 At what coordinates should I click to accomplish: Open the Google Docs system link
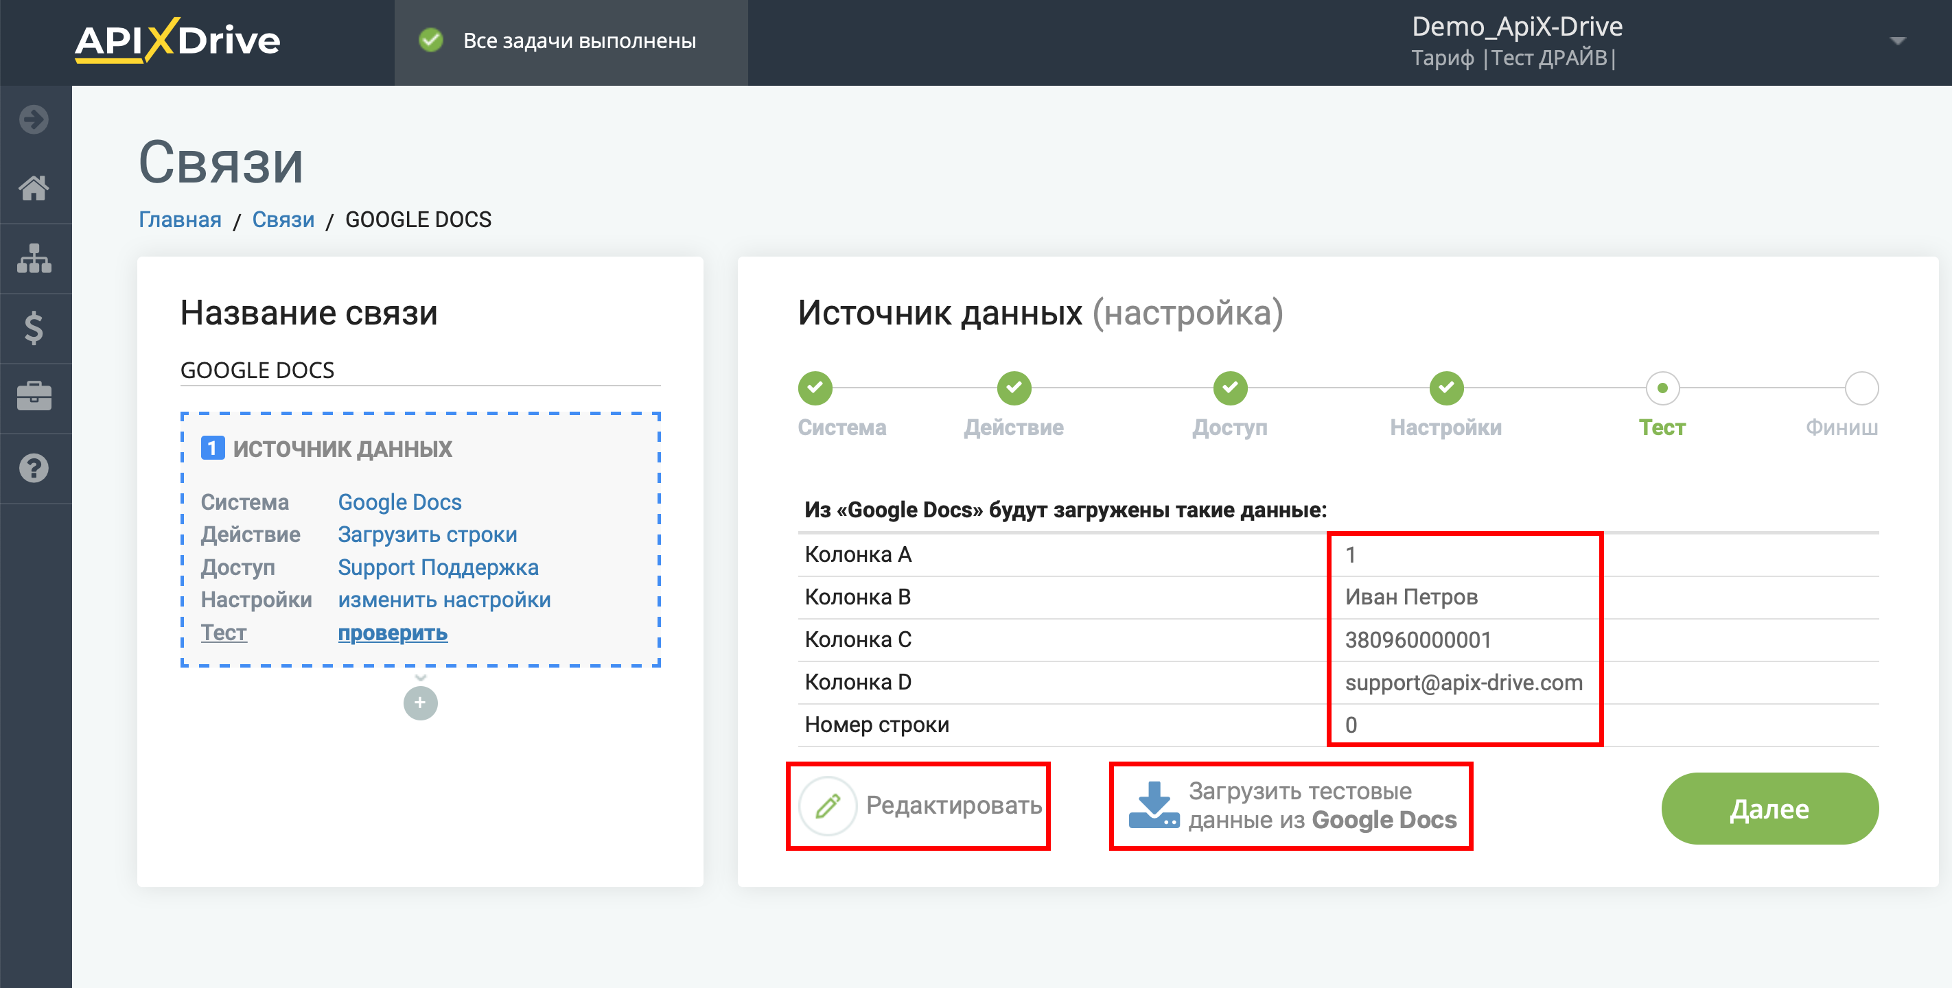click(399, 502)
